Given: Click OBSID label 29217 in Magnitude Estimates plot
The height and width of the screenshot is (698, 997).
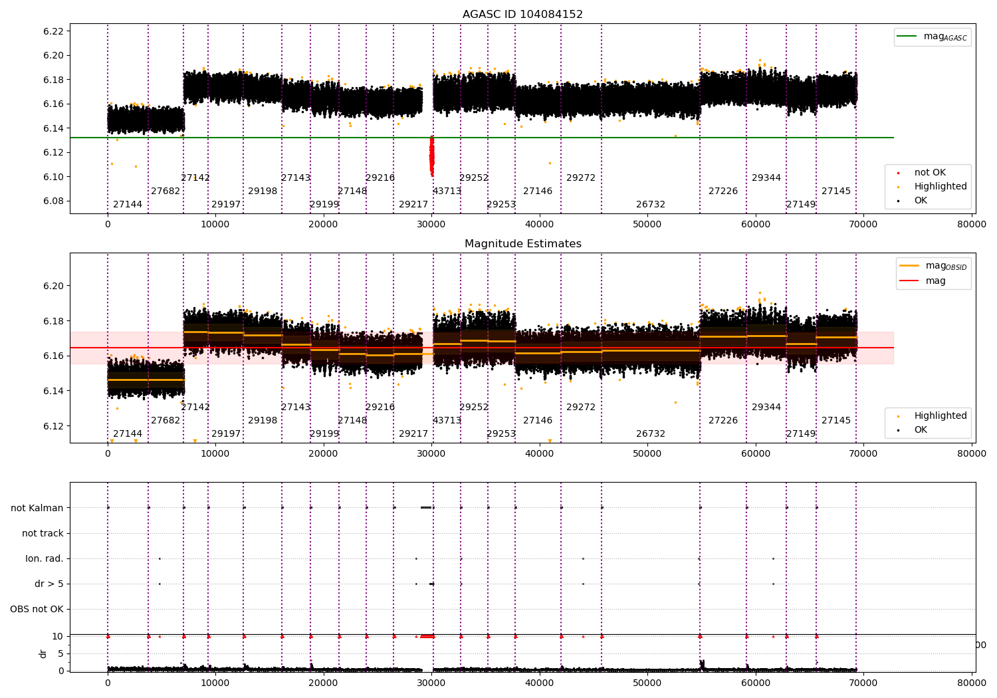Looking at the screenshot, I should pos(413,433).
